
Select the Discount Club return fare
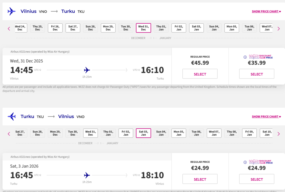pos(256,179)
